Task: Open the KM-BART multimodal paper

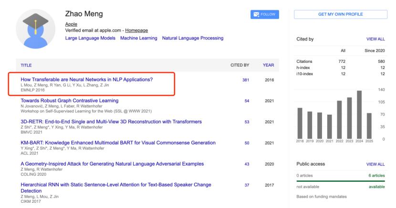Action: [x=118, y=143]
